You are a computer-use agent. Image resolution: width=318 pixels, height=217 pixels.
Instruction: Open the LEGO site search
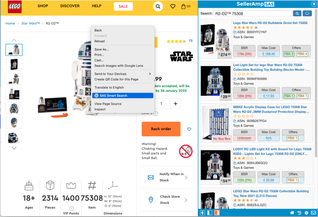158,7
